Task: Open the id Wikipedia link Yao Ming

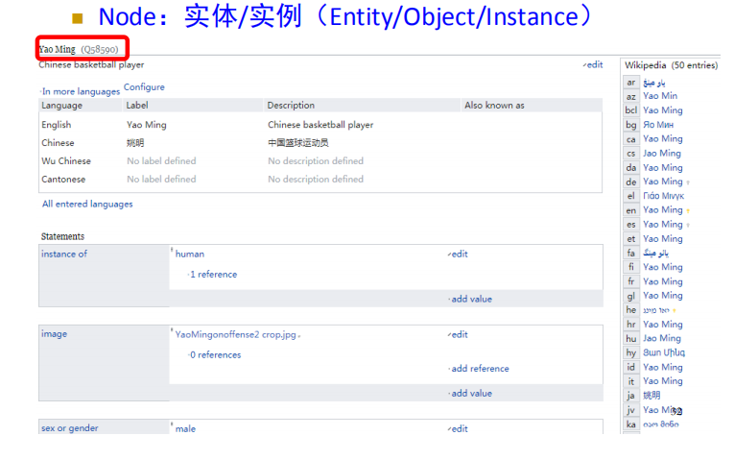Action: 663,367
